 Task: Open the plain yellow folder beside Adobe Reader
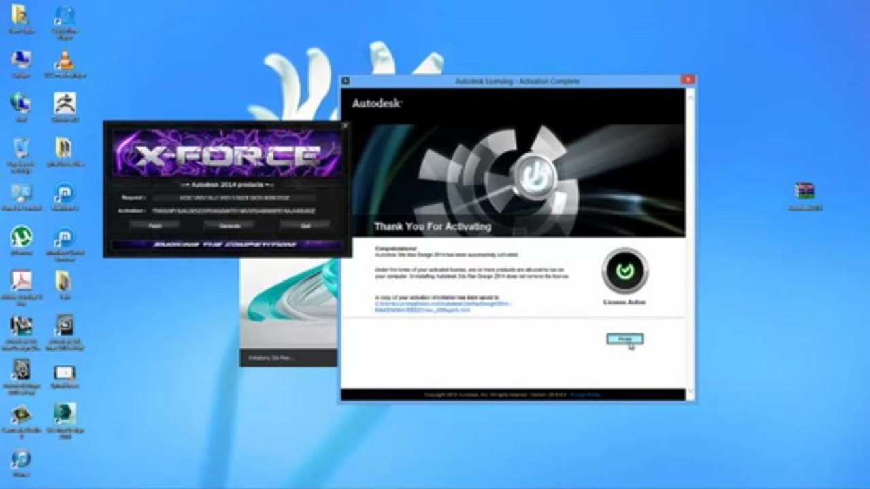coord(64,280)
